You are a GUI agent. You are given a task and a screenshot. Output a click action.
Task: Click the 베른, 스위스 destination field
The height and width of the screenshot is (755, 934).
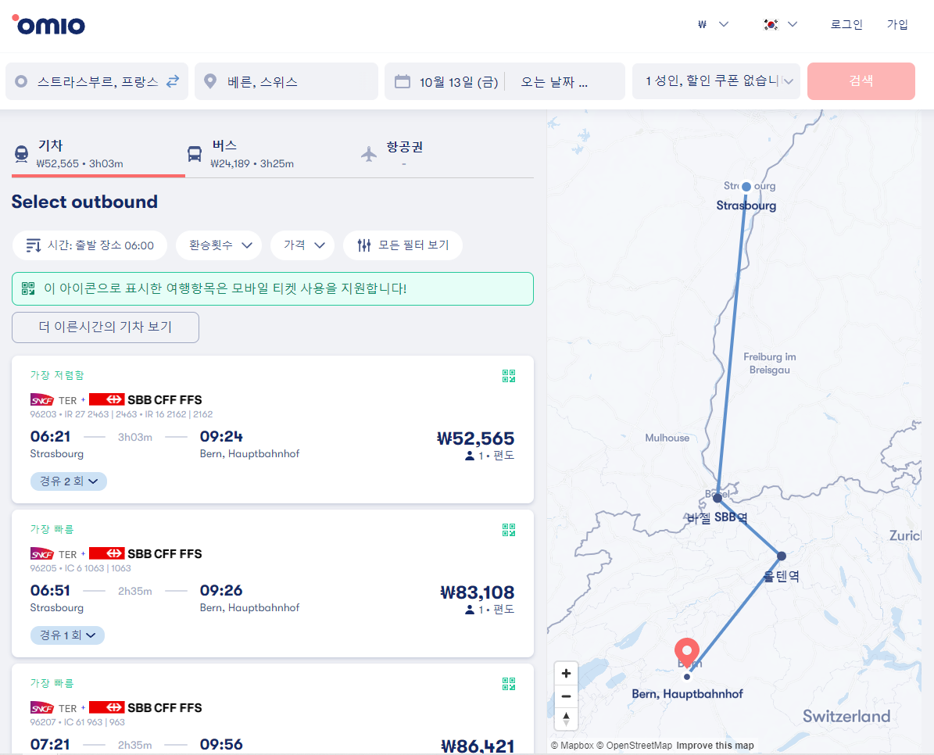(287, 81)
